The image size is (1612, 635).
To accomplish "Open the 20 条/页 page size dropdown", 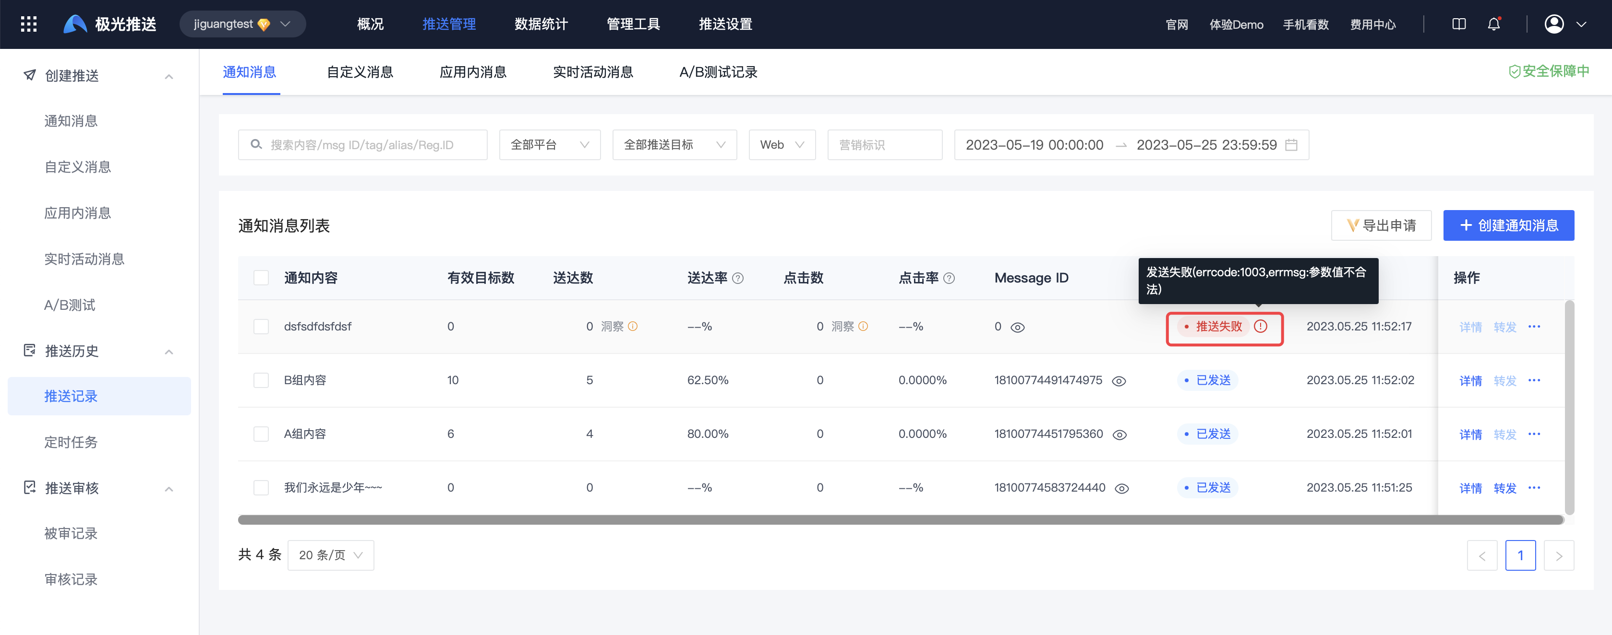I will (x=330, y=555).
